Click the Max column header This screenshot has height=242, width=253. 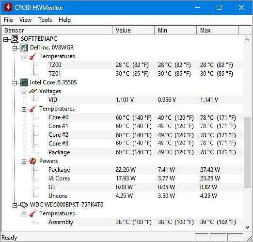(218, 30)
